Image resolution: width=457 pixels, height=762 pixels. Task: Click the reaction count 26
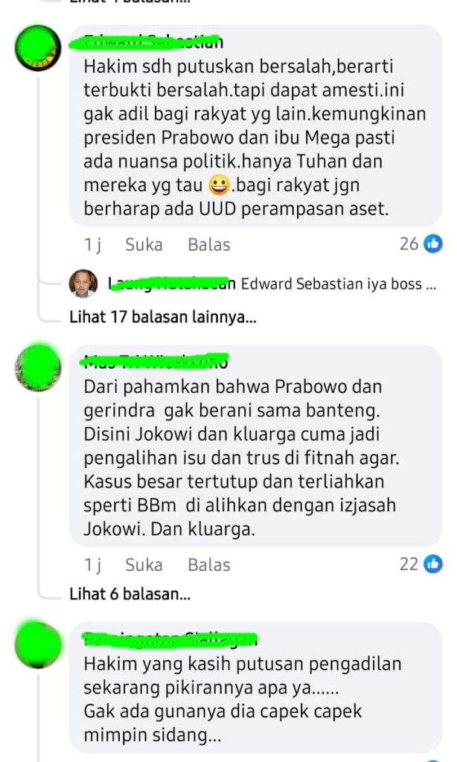(409, 244)
